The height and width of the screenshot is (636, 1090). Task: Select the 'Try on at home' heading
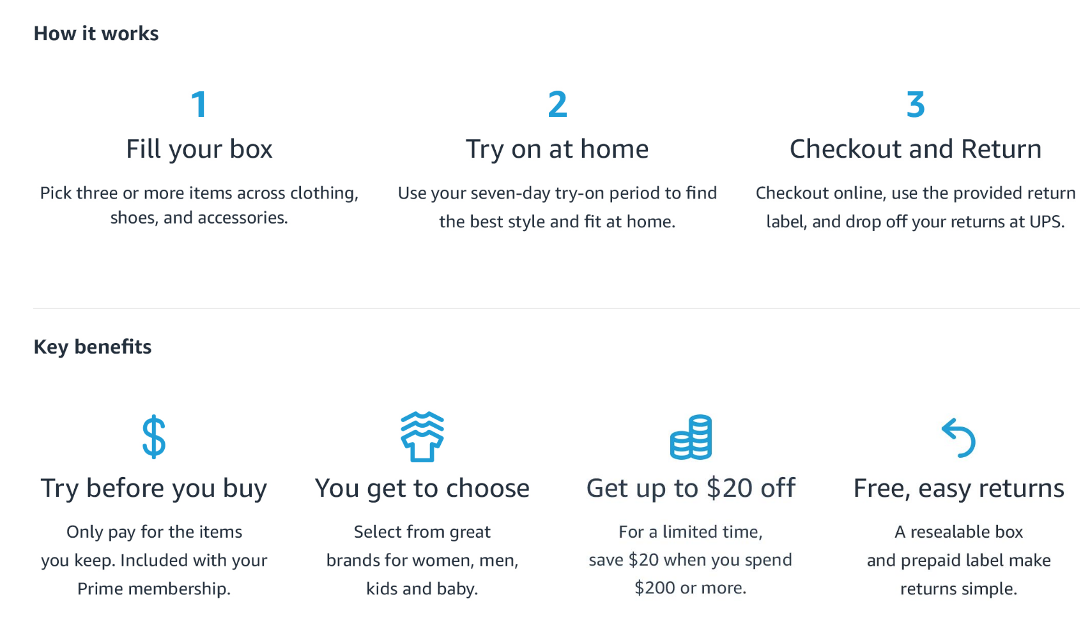pos(557,149)
